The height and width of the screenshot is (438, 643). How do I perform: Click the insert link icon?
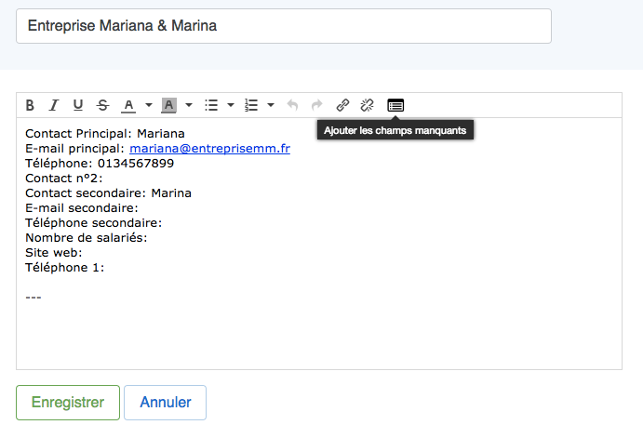pos(342,105)
